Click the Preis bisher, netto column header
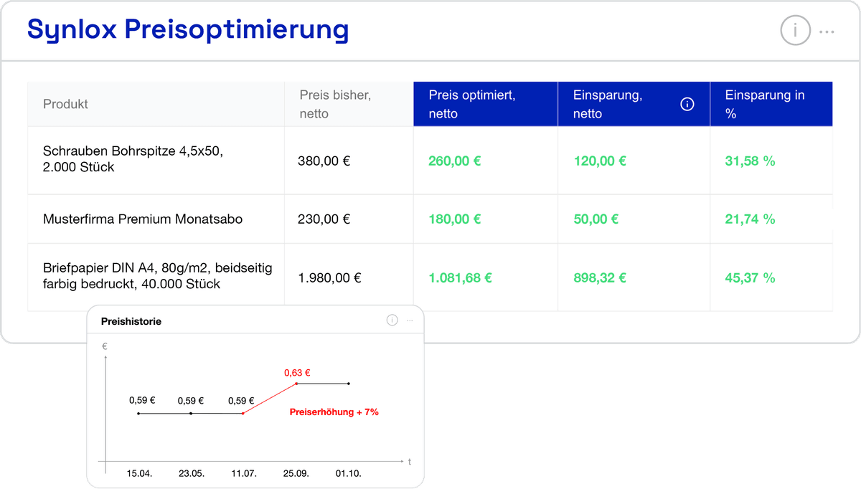Screen dimensions: 861x489 (335, 104)
